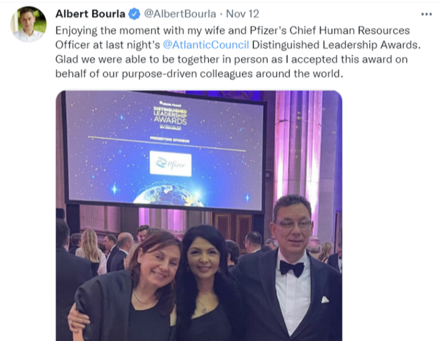Click the tweet text mentioning purpose-driven colleagues
The image size is (441, 341).
point(199,74)
